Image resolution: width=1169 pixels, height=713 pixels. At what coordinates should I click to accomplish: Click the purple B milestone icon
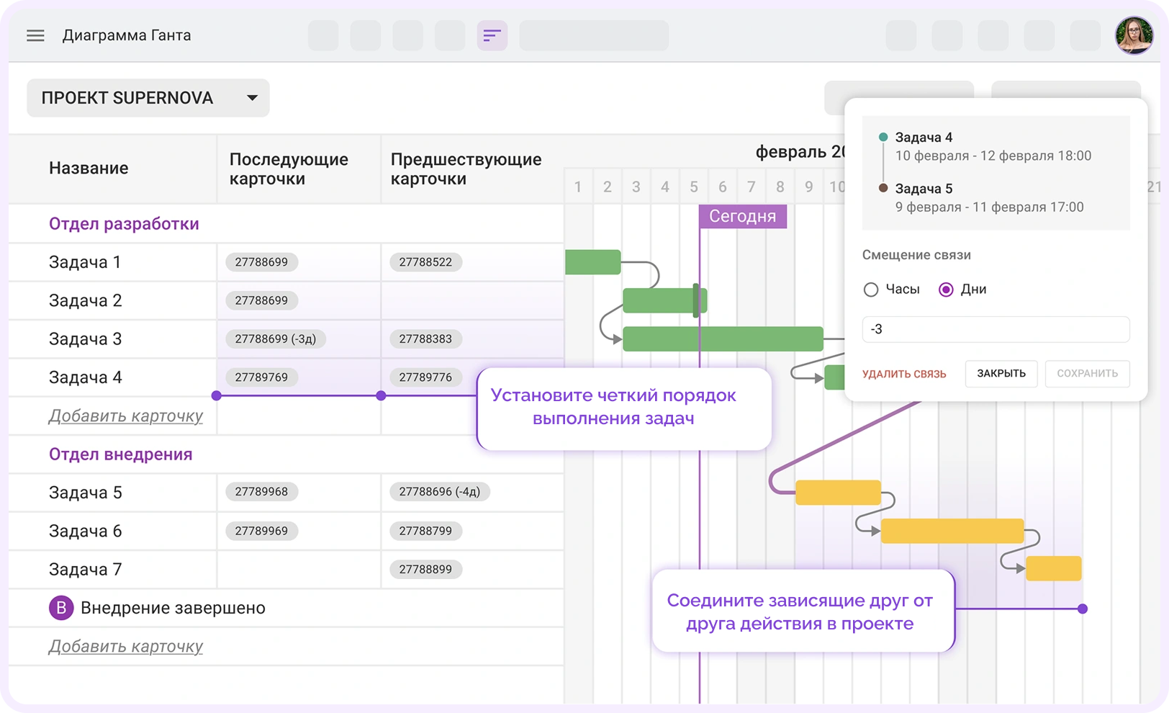point(61,608)
